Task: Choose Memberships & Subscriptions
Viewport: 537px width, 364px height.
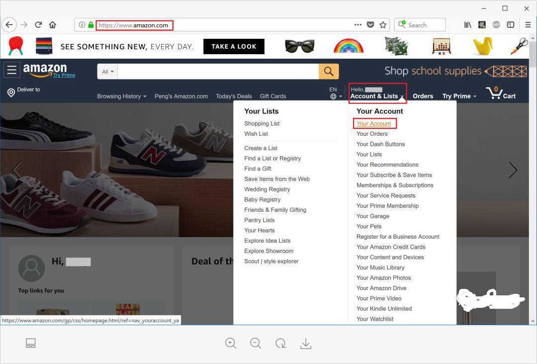Action: click(x=395, y=185)
